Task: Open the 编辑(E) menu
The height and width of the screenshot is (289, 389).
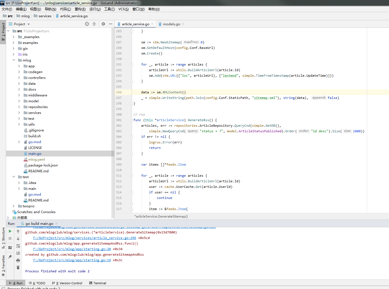Action: point(21,9)
